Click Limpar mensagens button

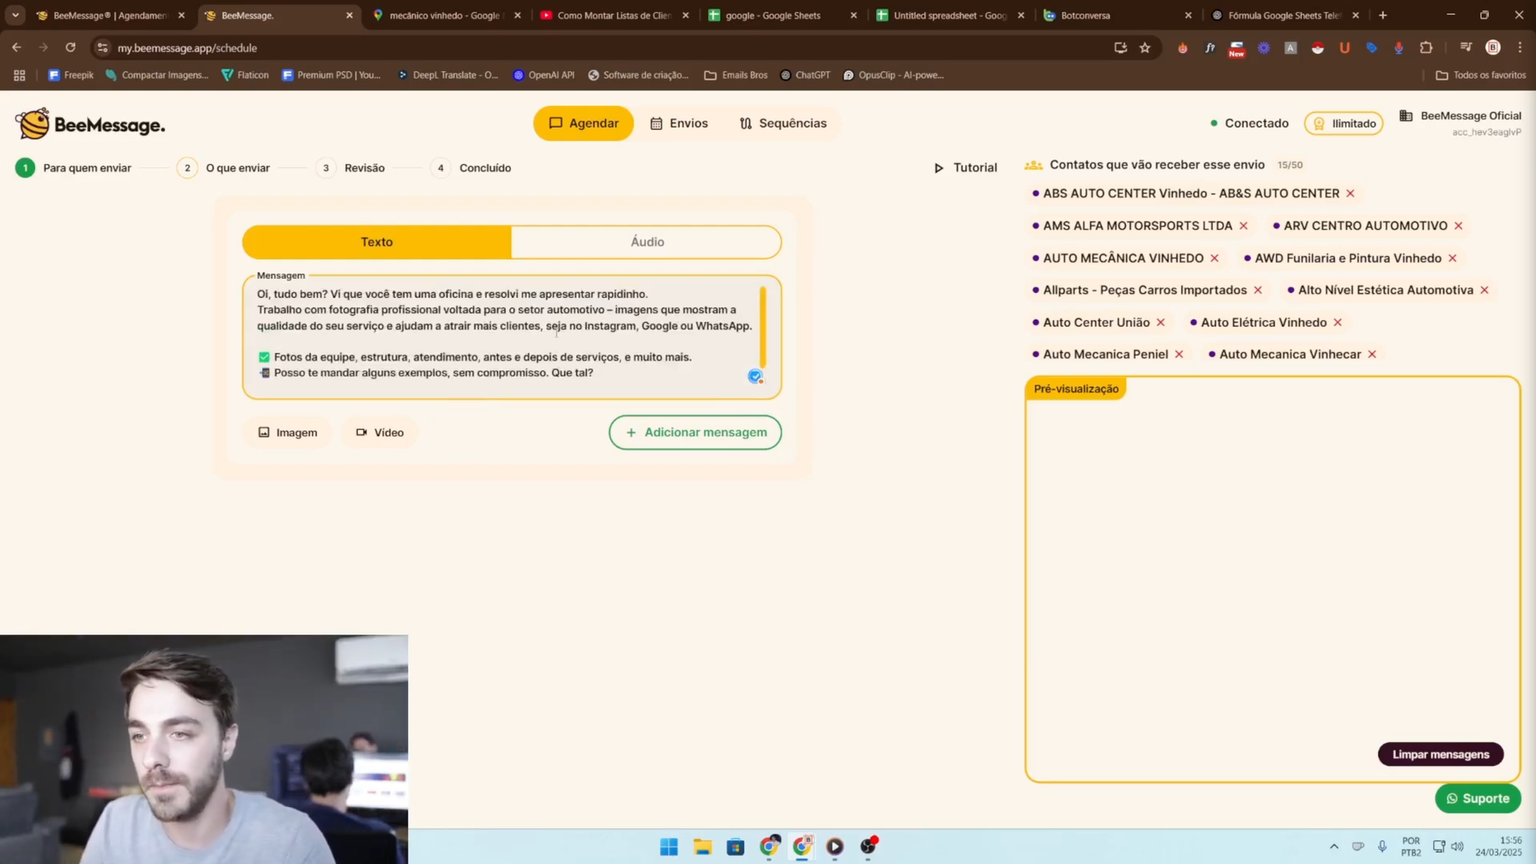(1441, 754)
